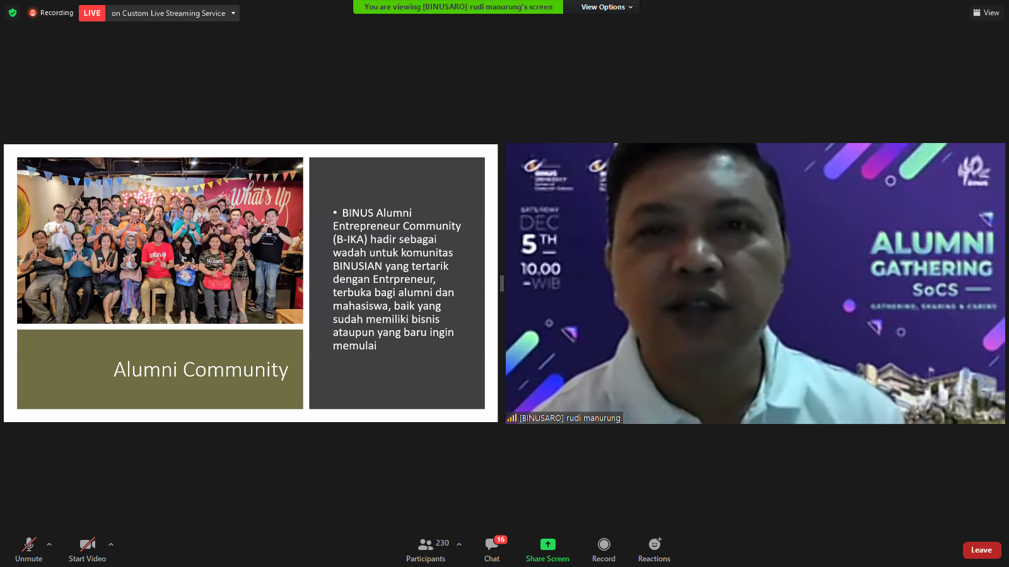Click the group photo on the shared slide

[x=160, y=241]
